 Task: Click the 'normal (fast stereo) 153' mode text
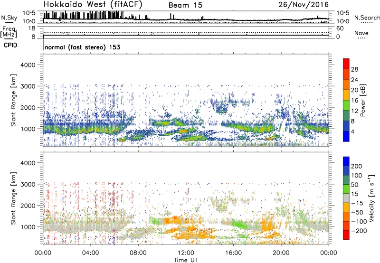click(x=82, y=47)
